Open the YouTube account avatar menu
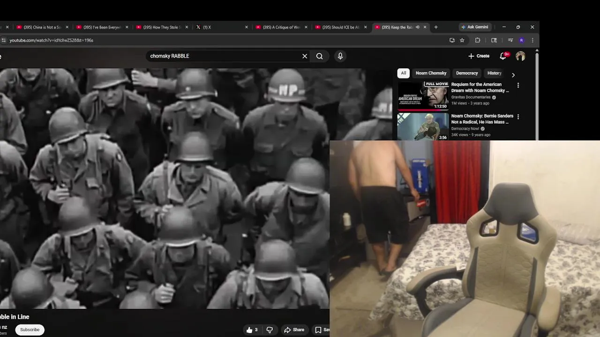 [520, 56]
